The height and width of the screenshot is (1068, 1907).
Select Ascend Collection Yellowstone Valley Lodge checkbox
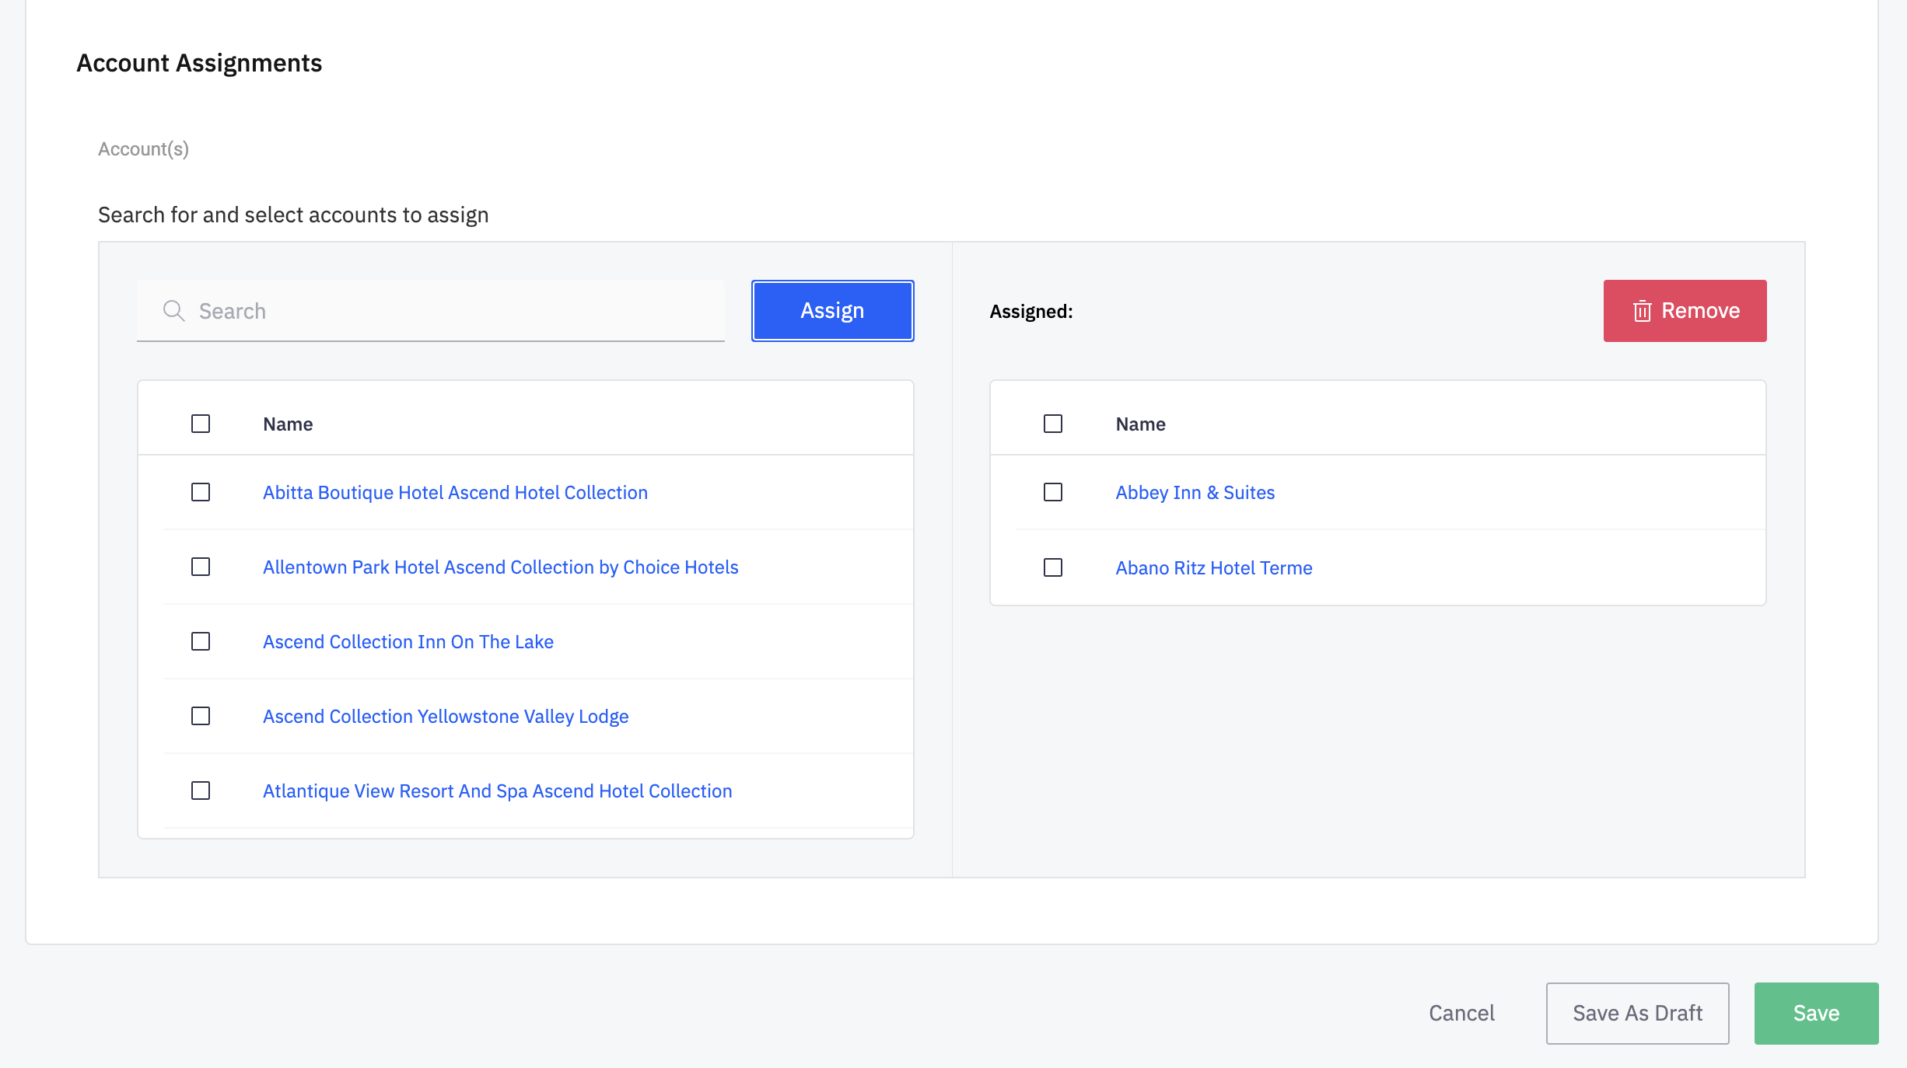click(201, 716)
